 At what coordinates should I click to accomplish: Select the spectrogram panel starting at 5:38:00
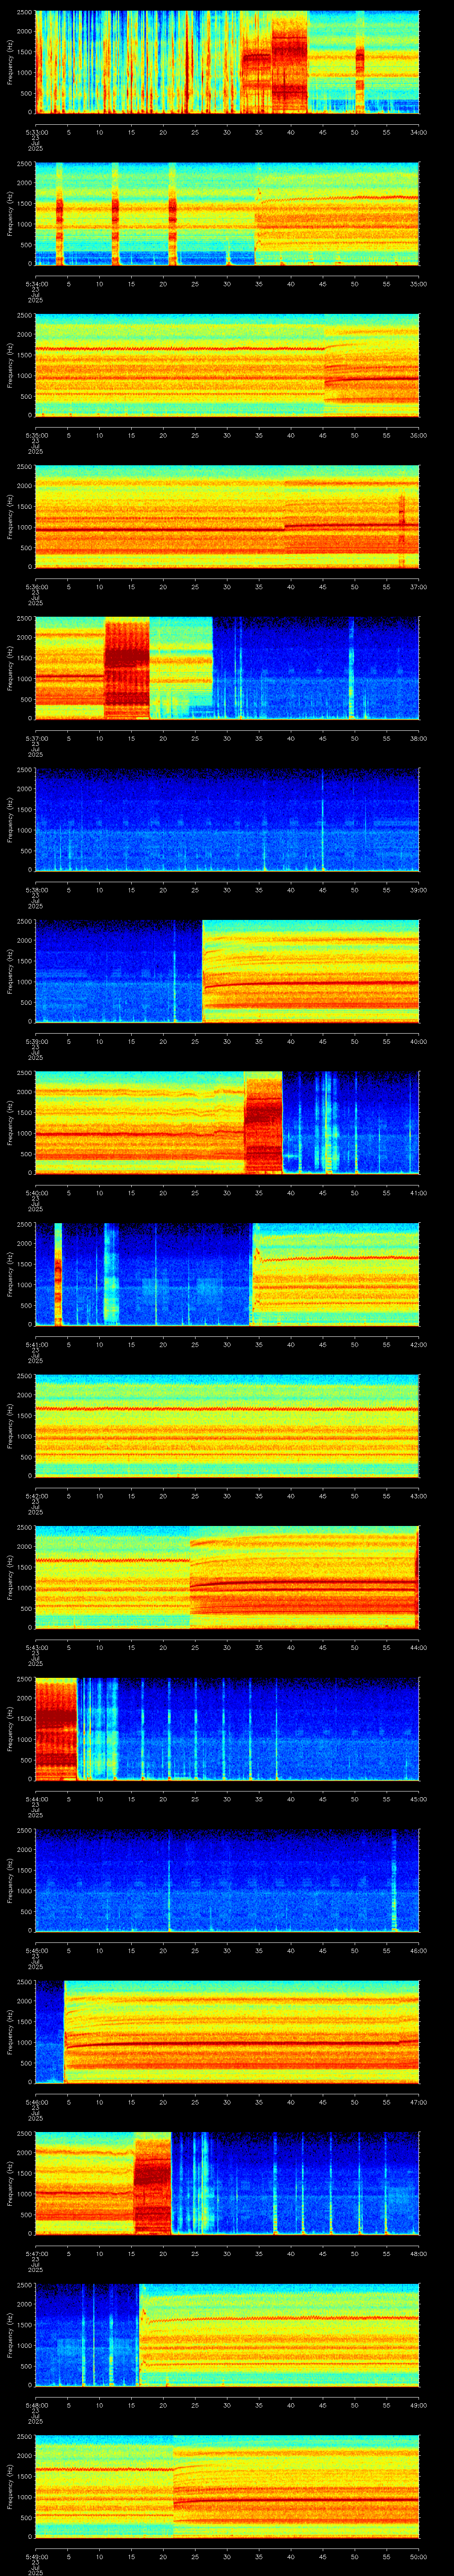tap(227, 820)
